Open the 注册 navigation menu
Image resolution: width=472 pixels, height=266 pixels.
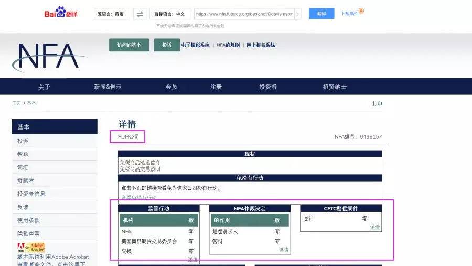pos(216,87)
